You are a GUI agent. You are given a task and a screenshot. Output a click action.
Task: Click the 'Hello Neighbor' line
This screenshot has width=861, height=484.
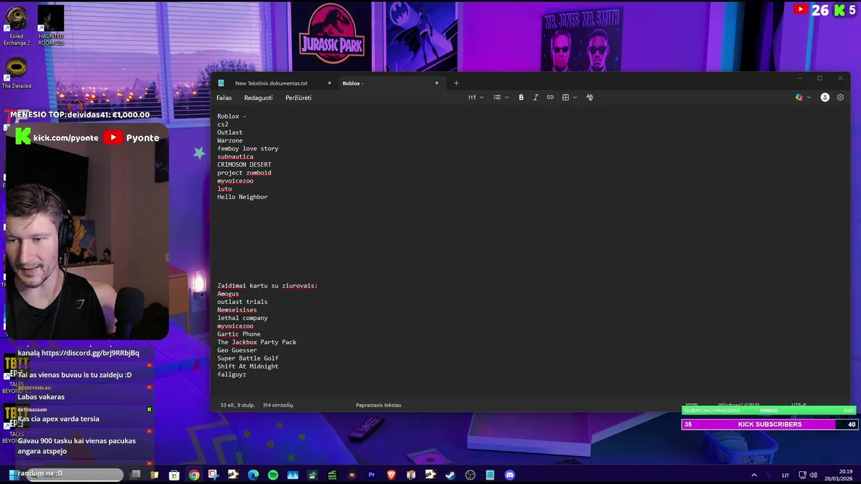pos(242,197)
